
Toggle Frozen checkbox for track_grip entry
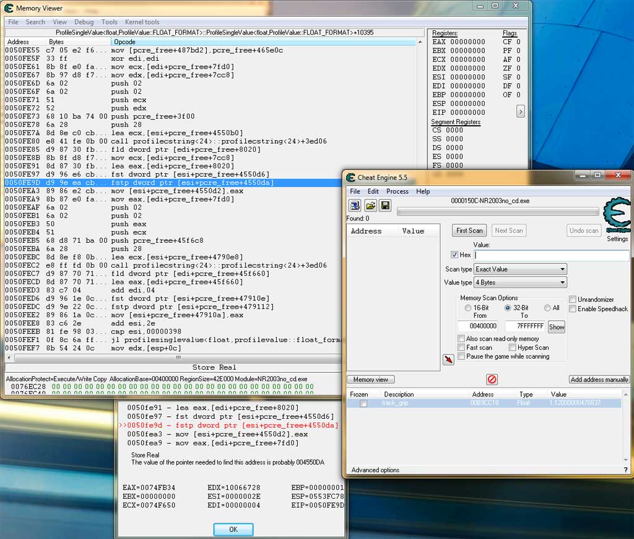363,403
